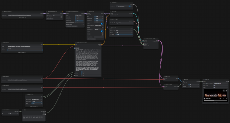
Task: Play the Generate Movie preview video
Action: (x=205, y=99)
